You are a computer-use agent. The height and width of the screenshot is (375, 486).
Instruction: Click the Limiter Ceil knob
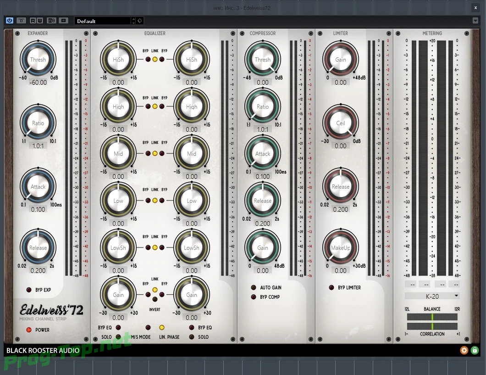340,123
